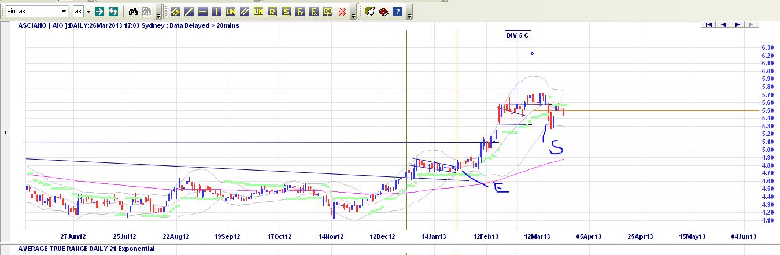The image size is (780, 255).
Task: Expand the first toolbar overflow options
Action: pos(159,12)
